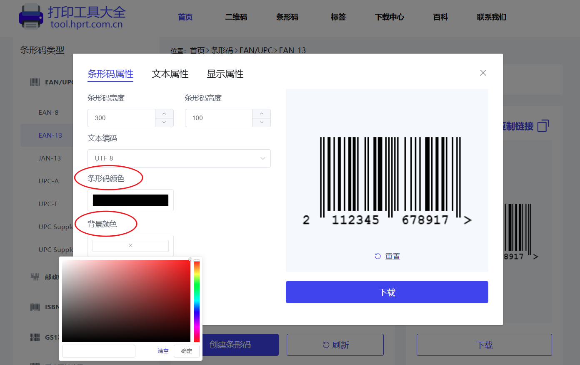The image size is (580, 365).
Task: Click the color hex value input
Action: pyautogui.click(x=99, y=351)
